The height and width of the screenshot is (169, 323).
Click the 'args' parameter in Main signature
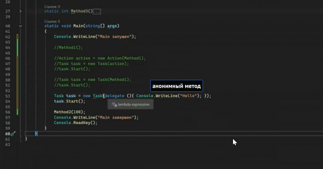point(112,26)
